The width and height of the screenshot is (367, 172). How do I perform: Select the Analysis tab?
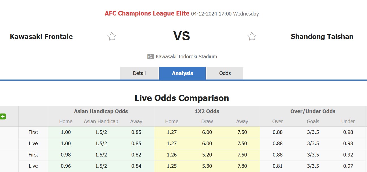click(183, 73)
